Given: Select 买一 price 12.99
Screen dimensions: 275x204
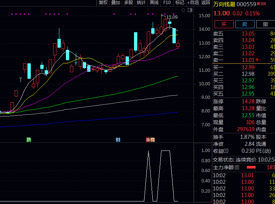Looking at the screenshot, I should (x=248, y=67).
